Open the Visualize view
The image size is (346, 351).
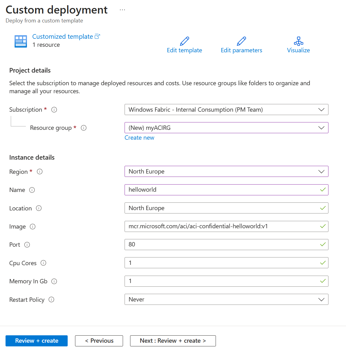[x=298, y=41]
